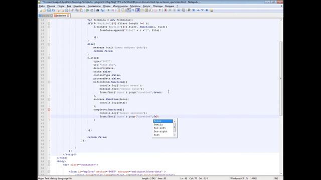Open the Кодировки menu
This screenshot has width=321, height=180.
(x=79, y=6)
